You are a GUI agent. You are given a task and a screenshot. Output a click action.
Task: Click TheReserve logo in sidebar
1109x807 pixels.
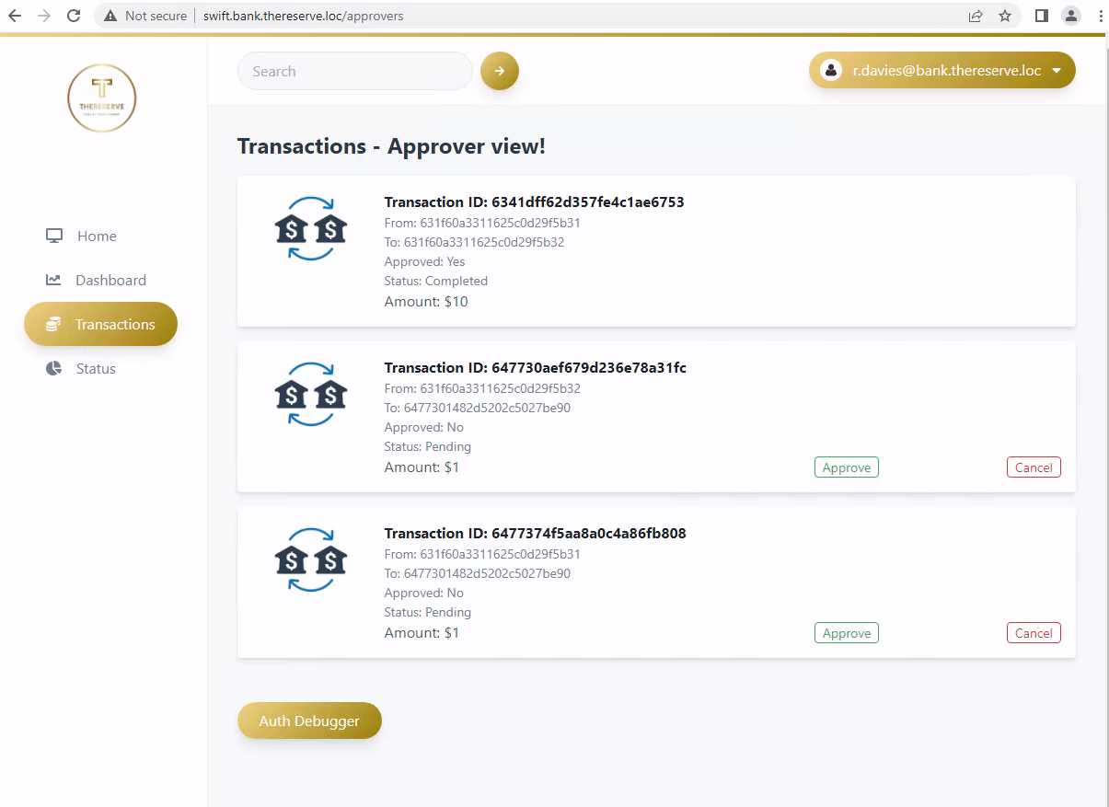[102, 98]
